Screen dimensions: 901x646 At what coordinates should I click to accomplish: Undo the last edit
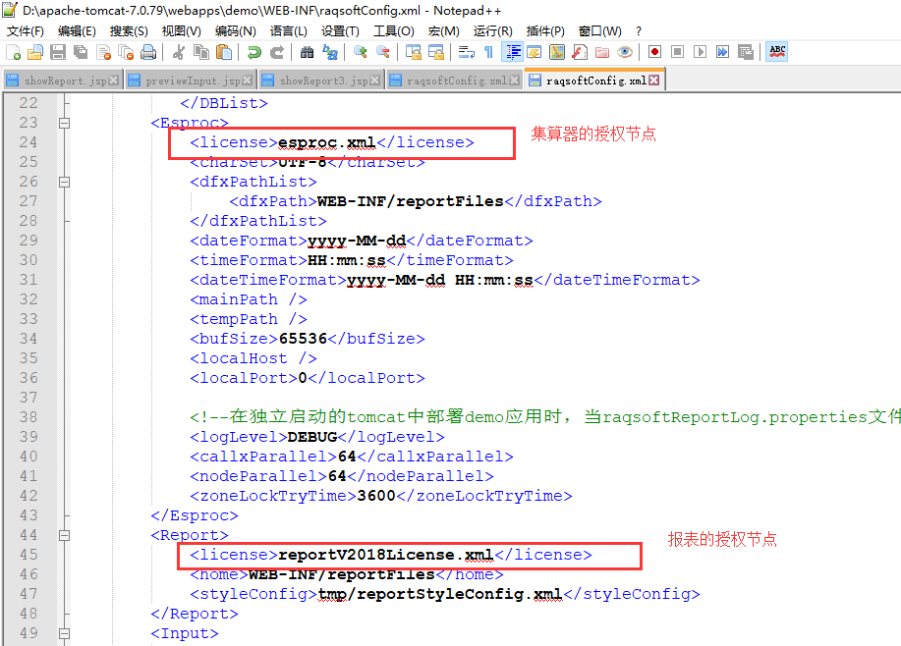tap(253, 52)
